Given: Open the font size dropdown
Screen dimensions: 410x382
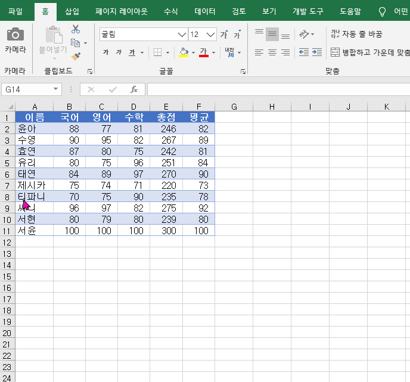Looking at the screenshot, I should (210, 35).
